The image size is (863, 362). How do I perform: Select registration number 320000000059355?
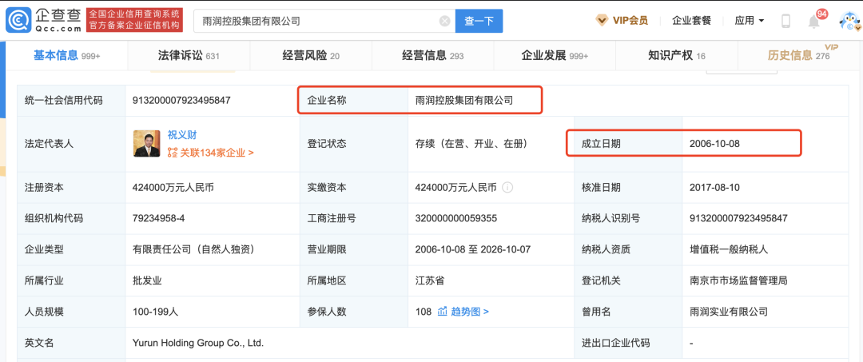[456, 218]
